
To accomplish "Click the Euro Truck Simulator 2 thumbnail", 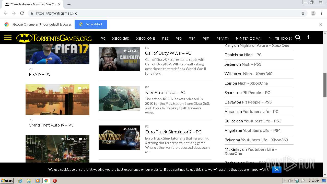I will 119,137.
